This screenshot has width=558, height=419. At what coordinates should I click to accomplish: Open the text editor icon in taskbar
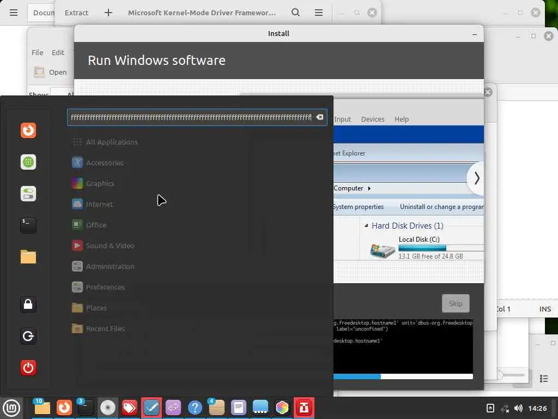pyautogui.click(x=239, y=408)
